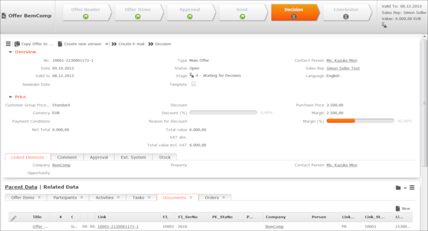Click the Discount (%) progress bar

tap(223, 113)
